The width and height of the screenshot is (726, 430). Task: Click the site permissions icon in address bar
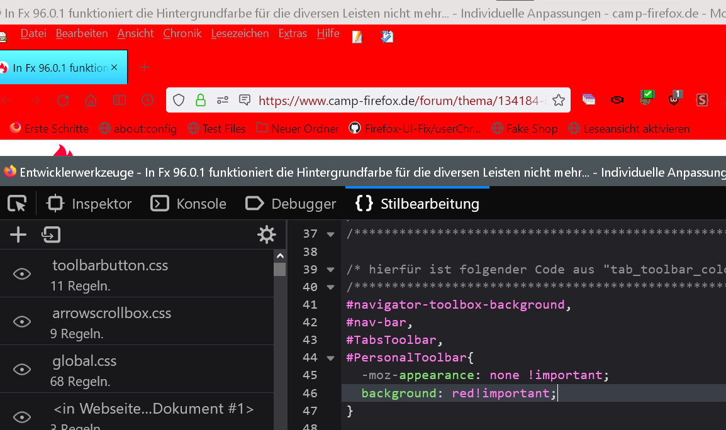(x=223, y=100)
